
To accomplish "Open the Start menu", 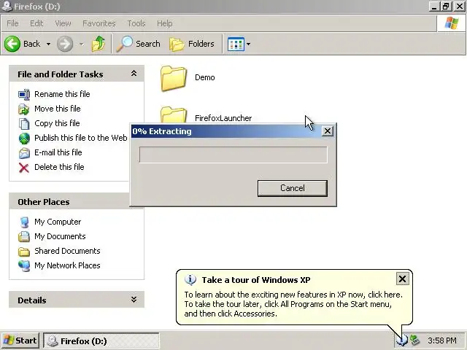I will click(20, 341).
